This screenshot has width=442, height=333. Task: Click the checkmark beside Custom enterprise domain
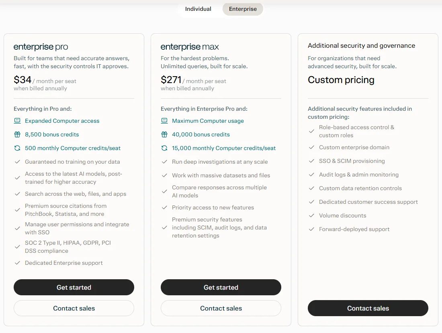(x=311, y=148)
